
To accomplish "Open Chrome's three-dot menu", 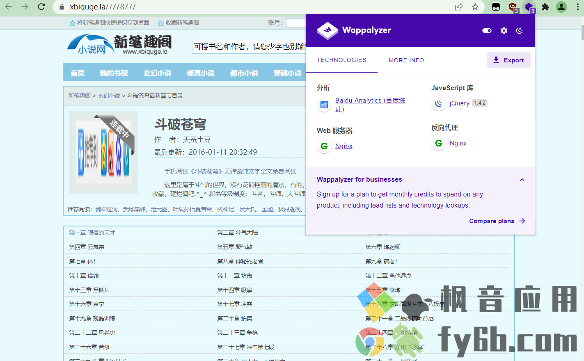I will click(x=577, y=7).
